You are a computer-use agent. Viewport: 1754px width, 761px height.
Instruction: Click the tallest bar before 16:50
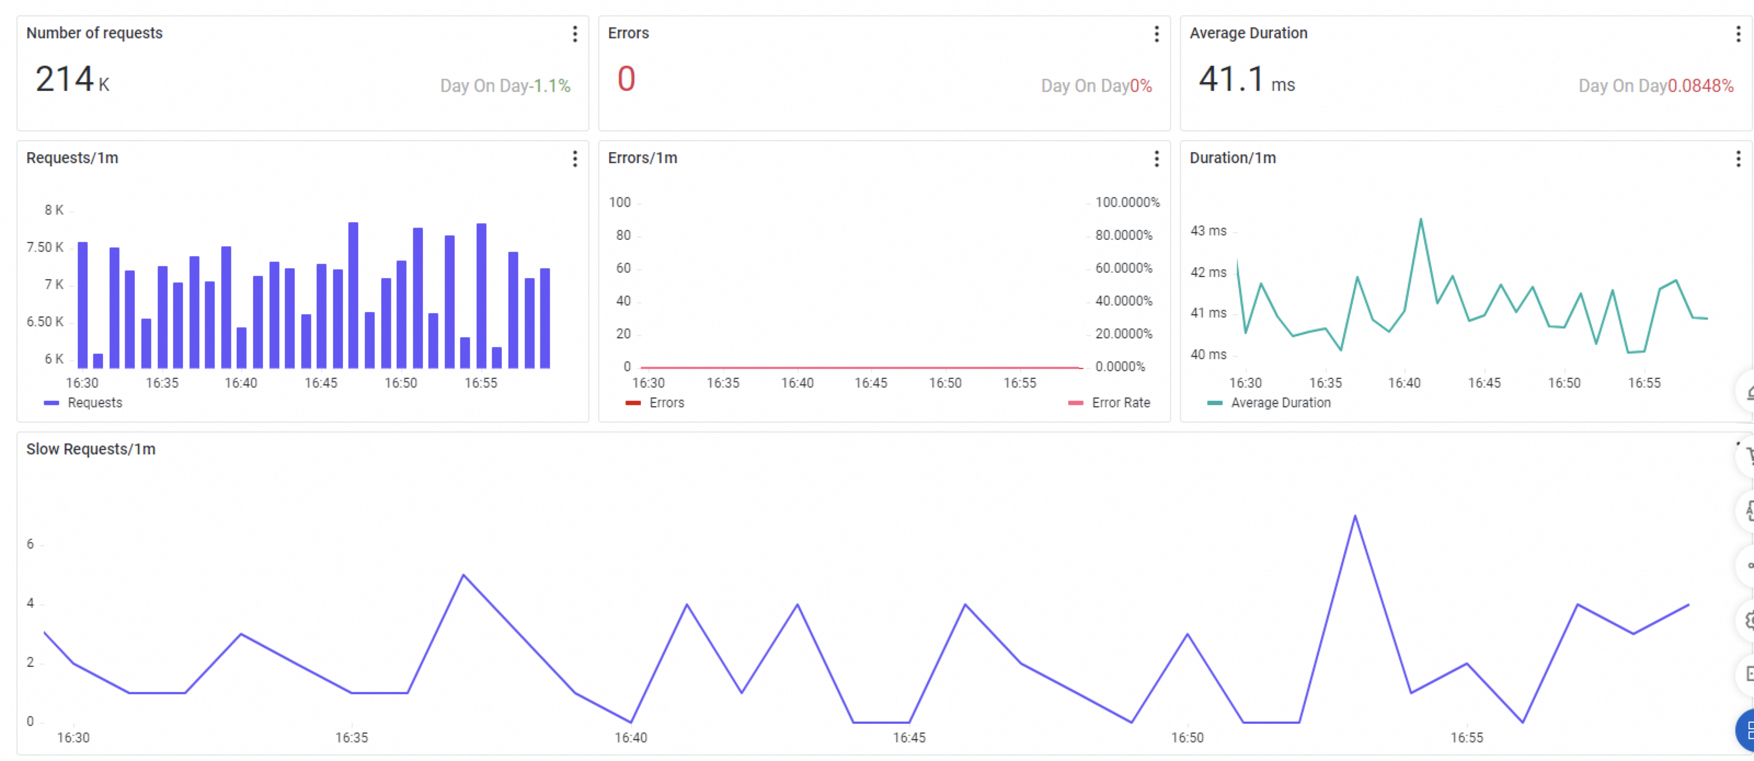[x=353, y=293]
